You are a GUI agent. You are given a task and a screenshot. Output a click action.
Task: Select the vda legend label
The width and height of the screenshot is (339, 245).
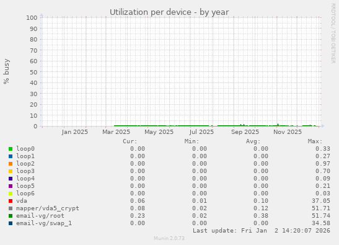pos(22,201)
